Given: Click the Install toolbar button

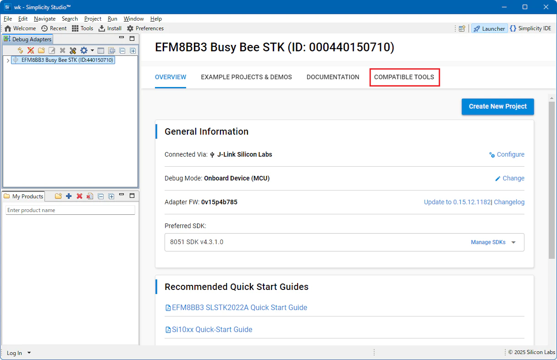Looking at the screenshot, I should [x=110, y=28].
